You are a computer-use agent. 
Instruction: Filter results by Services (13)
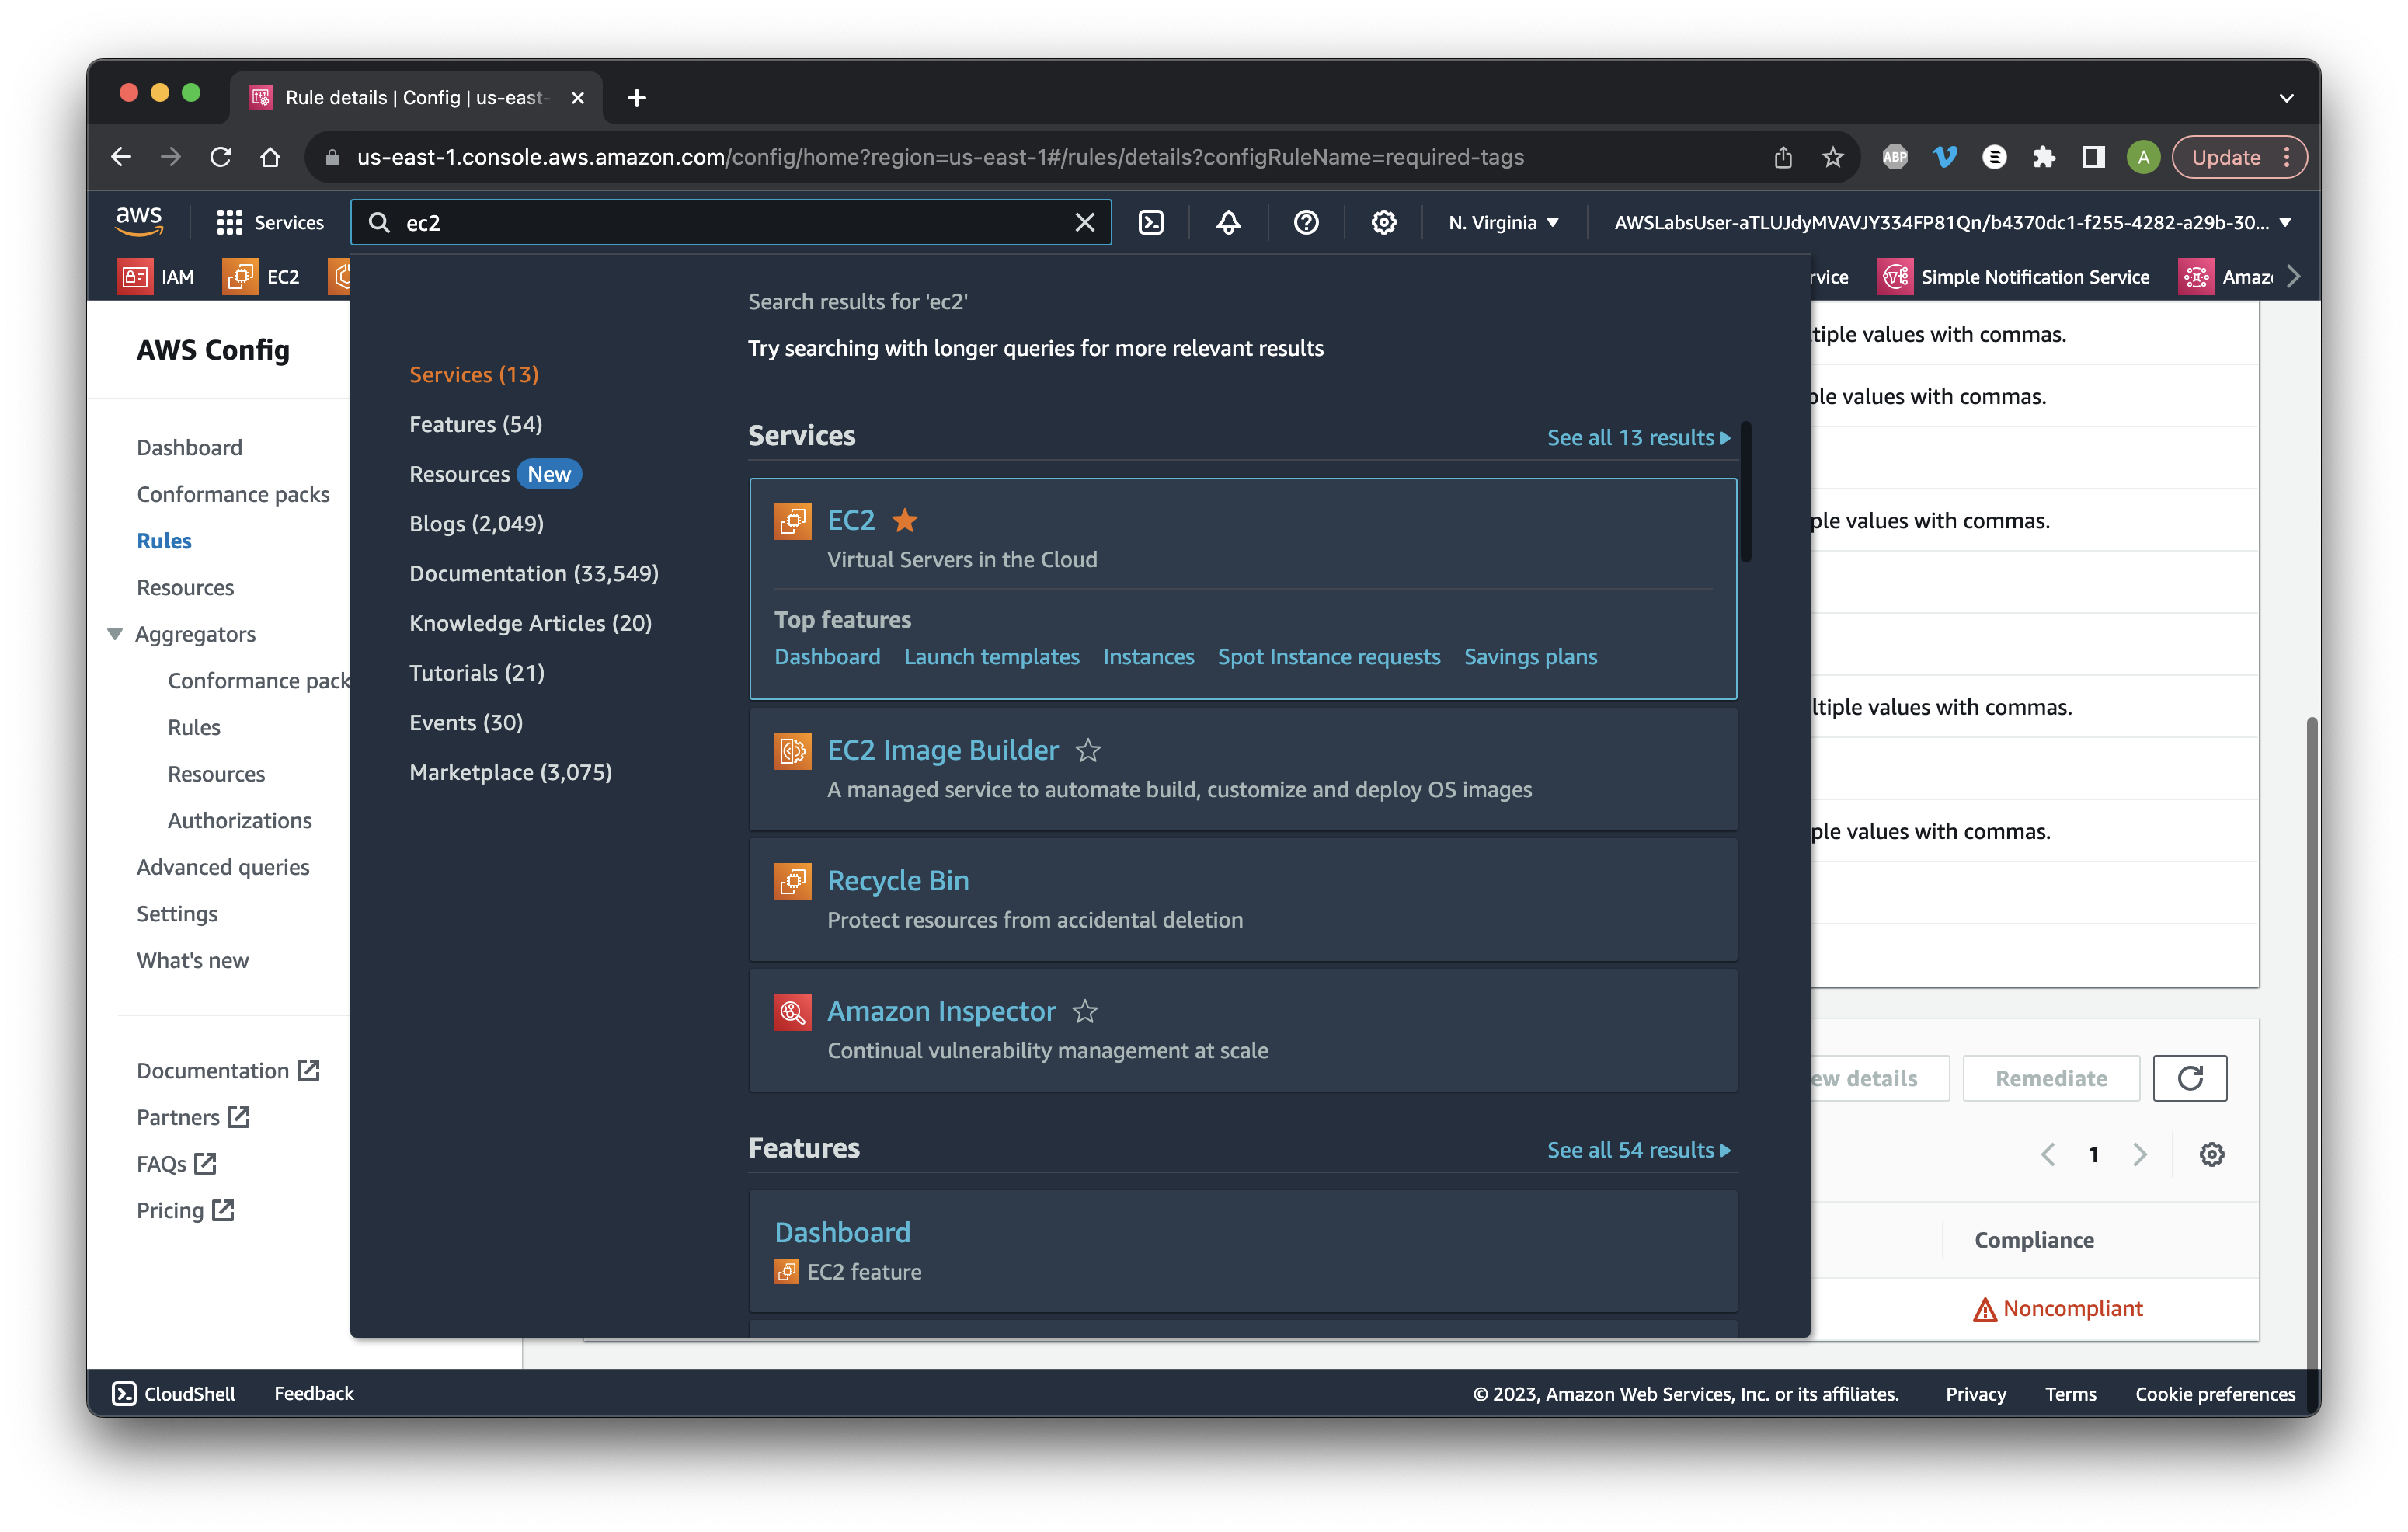point(474,374)
